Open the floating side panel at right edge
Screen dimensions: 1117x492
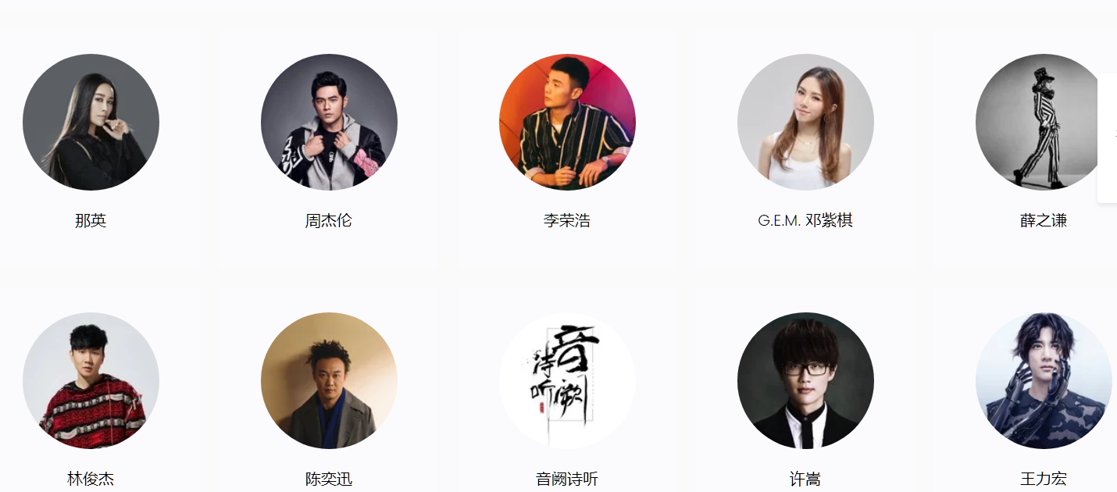tap(1108, 138)
